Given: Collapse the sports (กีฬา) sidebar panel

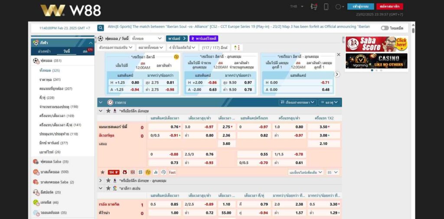Looking at the screenshot, I should (x=91, y=43).
